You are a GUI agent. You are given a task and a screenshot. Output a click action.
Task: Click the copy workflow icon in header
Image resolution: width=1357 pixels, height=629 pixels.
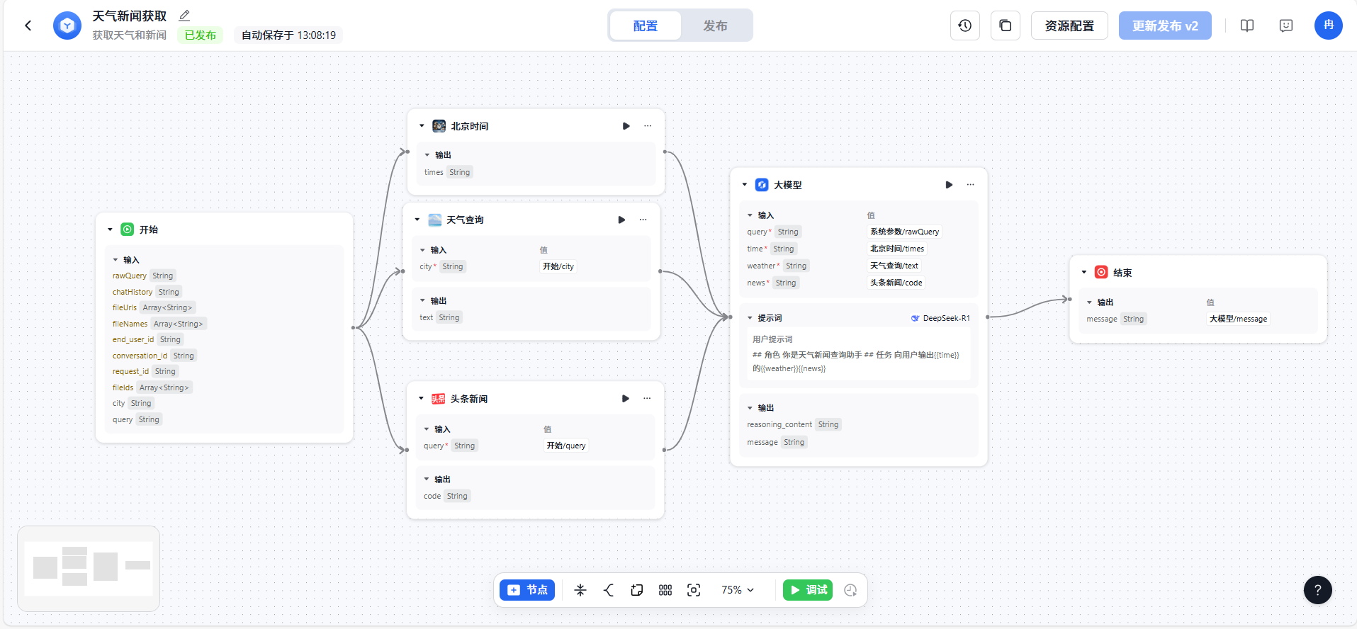(x=1005, y=25)
